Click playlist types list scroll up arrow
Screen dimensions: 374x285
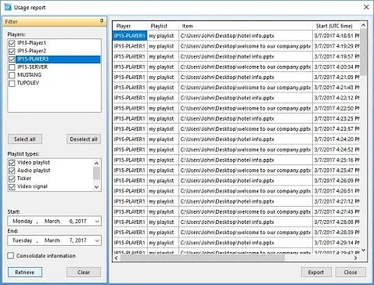[96, 164]
